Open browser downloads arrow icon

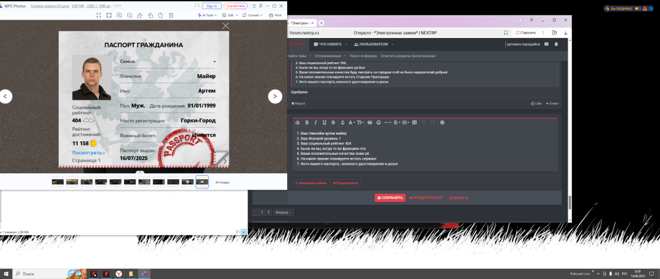pos(565,32)
